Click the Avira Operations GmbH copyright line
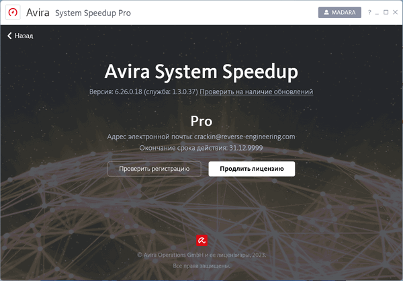The image size is (403, 281). 201,255
